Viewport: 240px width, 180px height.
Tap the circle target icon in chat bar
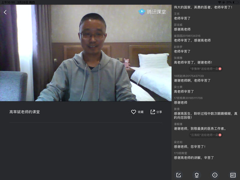[x=215, y=175]
